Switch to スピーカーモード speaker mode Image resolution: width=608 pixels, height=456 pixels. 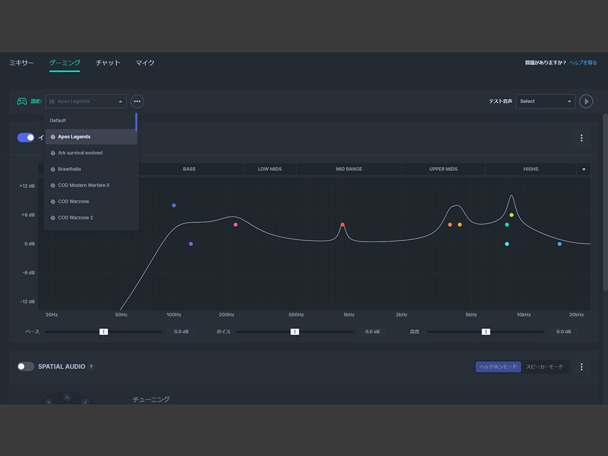(x=544, y=367)
